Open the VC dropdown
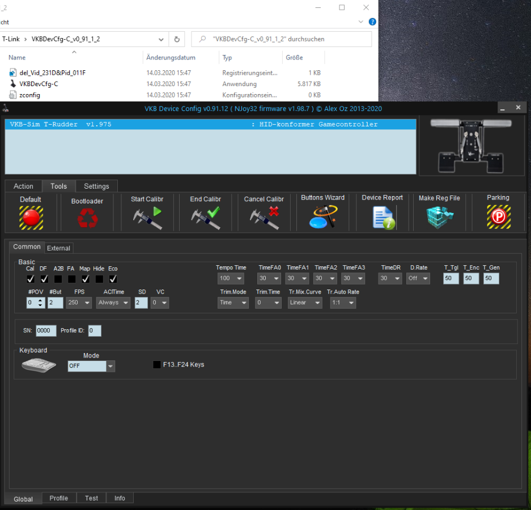The image size is (531, 510). [x=159, y=303]
